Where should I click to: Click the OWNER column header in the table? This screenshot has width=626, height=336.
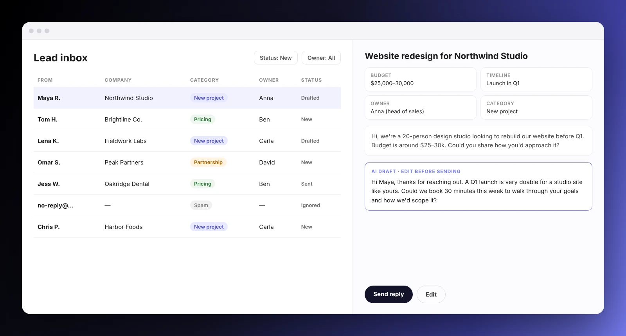tap(269, 80)
